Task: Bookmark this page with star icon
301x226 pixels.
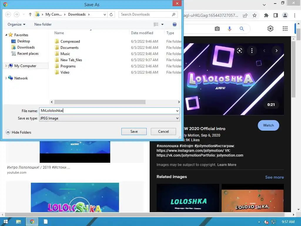Action: pos(255,15)
